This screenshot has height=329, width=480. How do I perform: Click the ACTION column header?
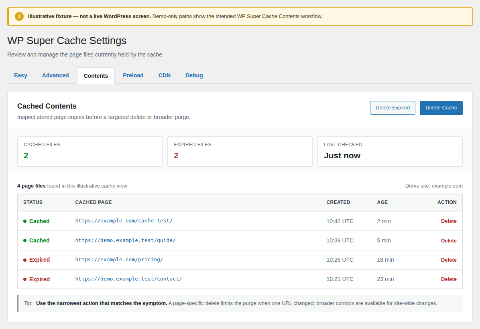pos(447,202)
